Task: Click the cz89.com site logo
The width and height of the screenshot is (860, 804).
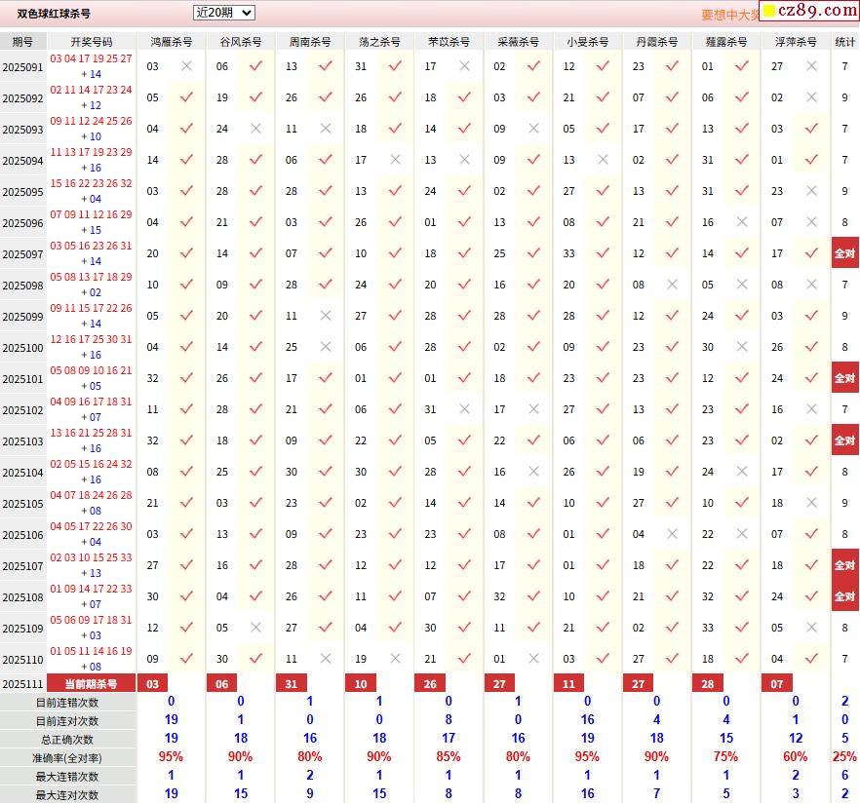Action: pos(808,11)
